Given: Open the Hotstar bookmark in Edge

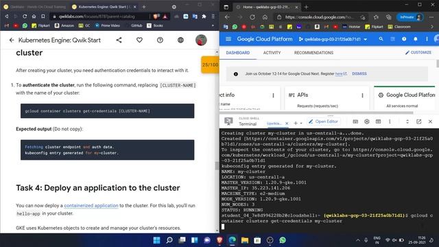Looking at the screenshot, I should click(351, 27).
